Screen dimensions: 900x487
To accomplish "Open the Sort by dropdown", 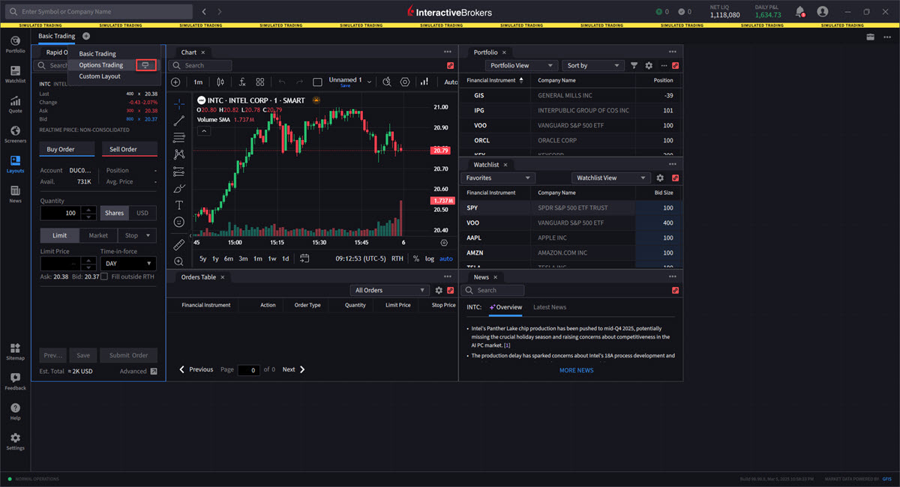I will tap(594, 65).
